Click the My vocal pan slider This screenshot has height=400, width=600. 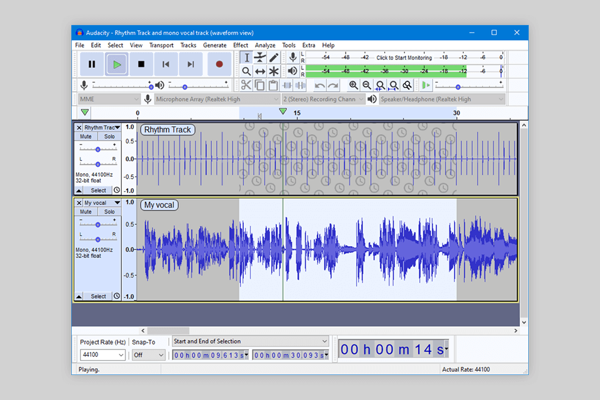coord(98,239)
